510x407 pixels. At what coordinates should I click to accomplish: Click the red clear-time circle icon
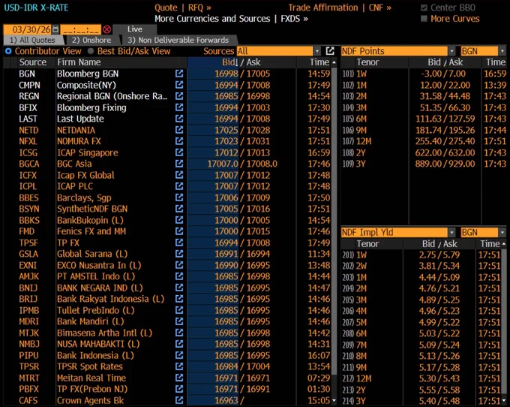(x=106, y=29)
